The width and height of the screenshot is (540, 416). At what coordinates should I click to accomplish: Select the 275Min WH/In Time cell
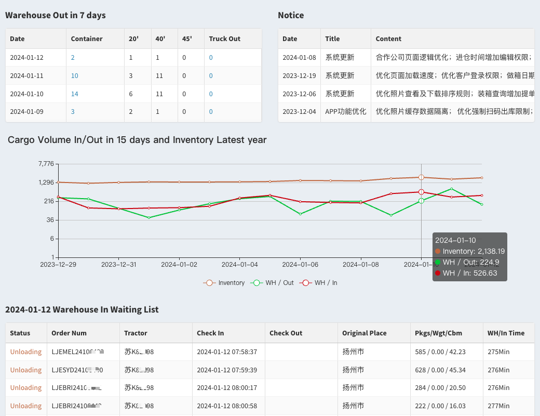(x=498, y=352)
